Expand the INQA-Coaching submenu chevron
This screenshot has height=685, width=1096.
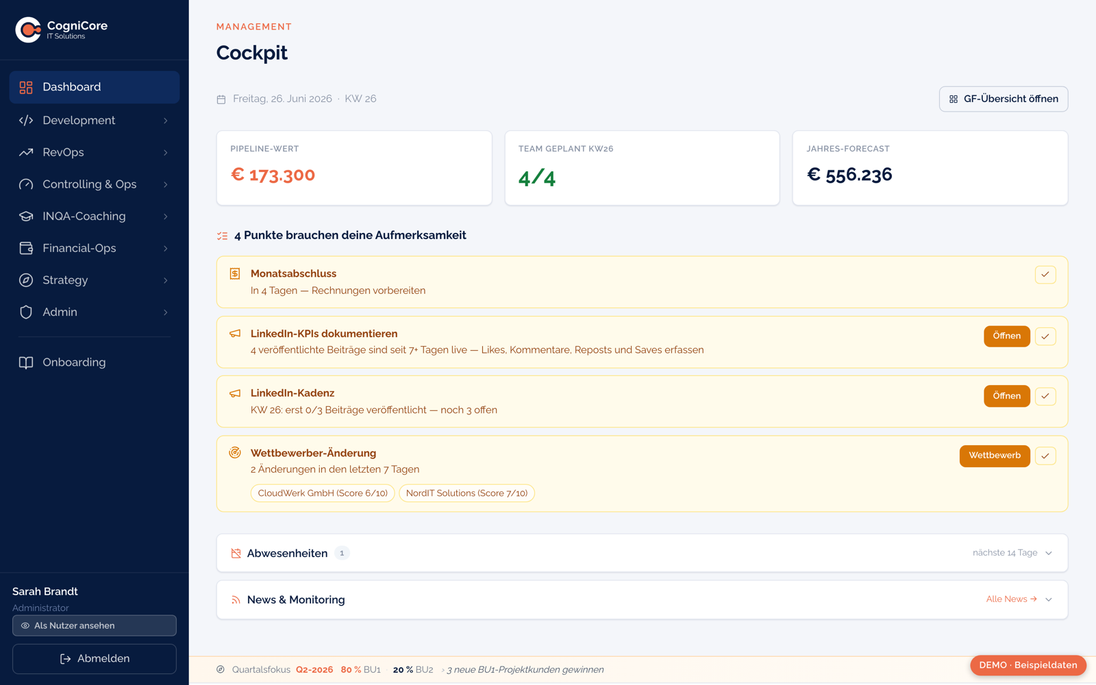tap(166, 216)
